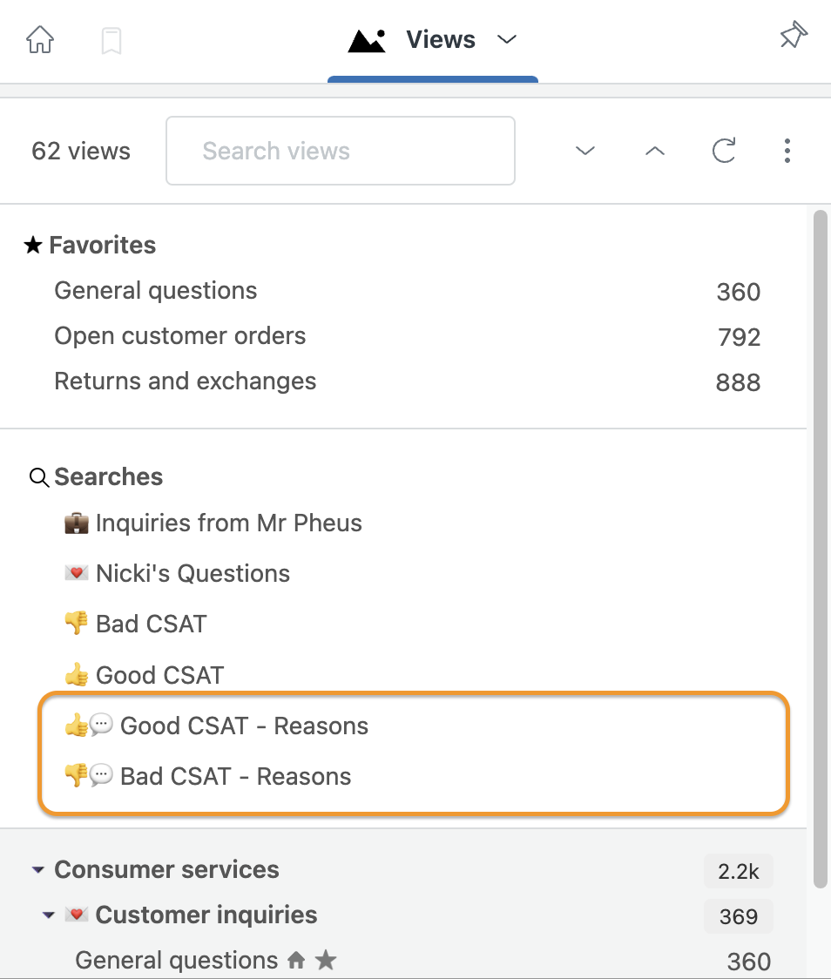Click the house icon beside General questions
Image resolution: width=831 pixels, height=979 pixels.
[x=296, y=960]
